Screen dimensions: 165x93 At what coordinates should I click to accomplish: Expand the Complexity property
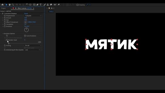click(x=3, y=24)
